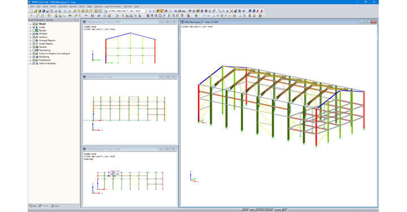The image size is (407, 212).
Task: Toggle the Loads checkbox
Action: coord(34,27)
